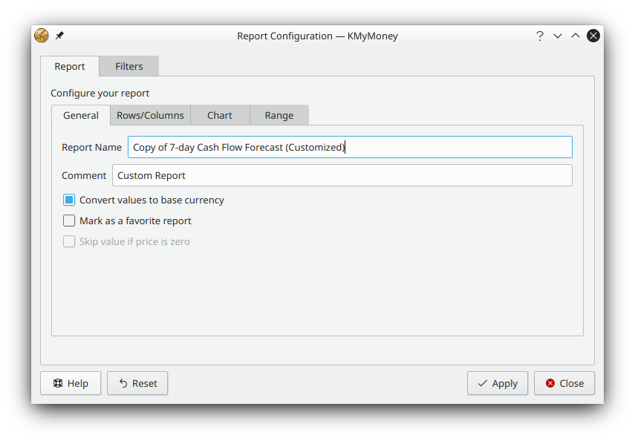635x441 pixels.
Task: Click the Reset button
Action: click(137, 383)
